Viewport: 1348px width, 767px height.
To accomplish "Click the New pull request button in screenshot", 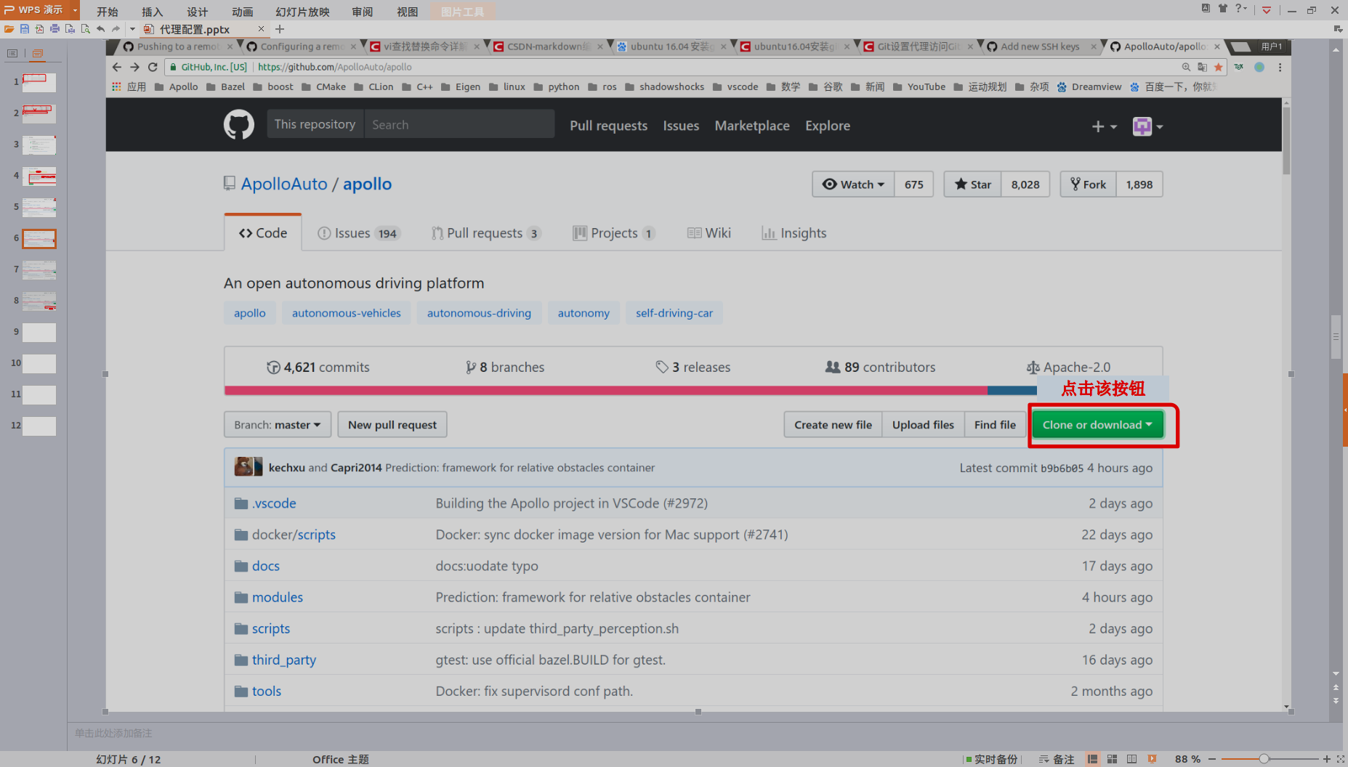I will coord(392,424).
